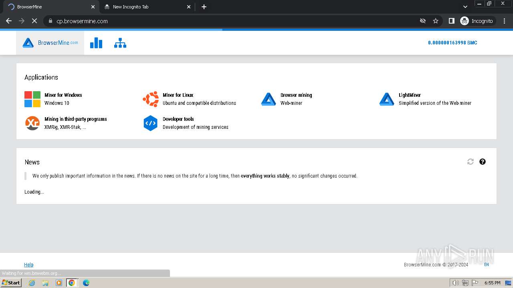
Task: Click the Windows logo icon for Miner for Windows
Action: (32, 99)
